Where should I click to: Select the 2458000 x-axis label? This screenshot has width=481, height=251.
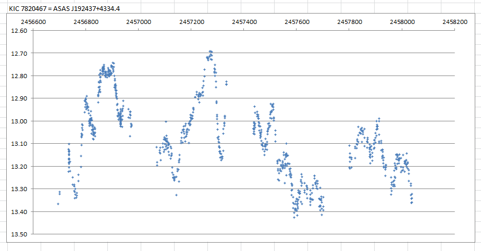click(402, 22)
